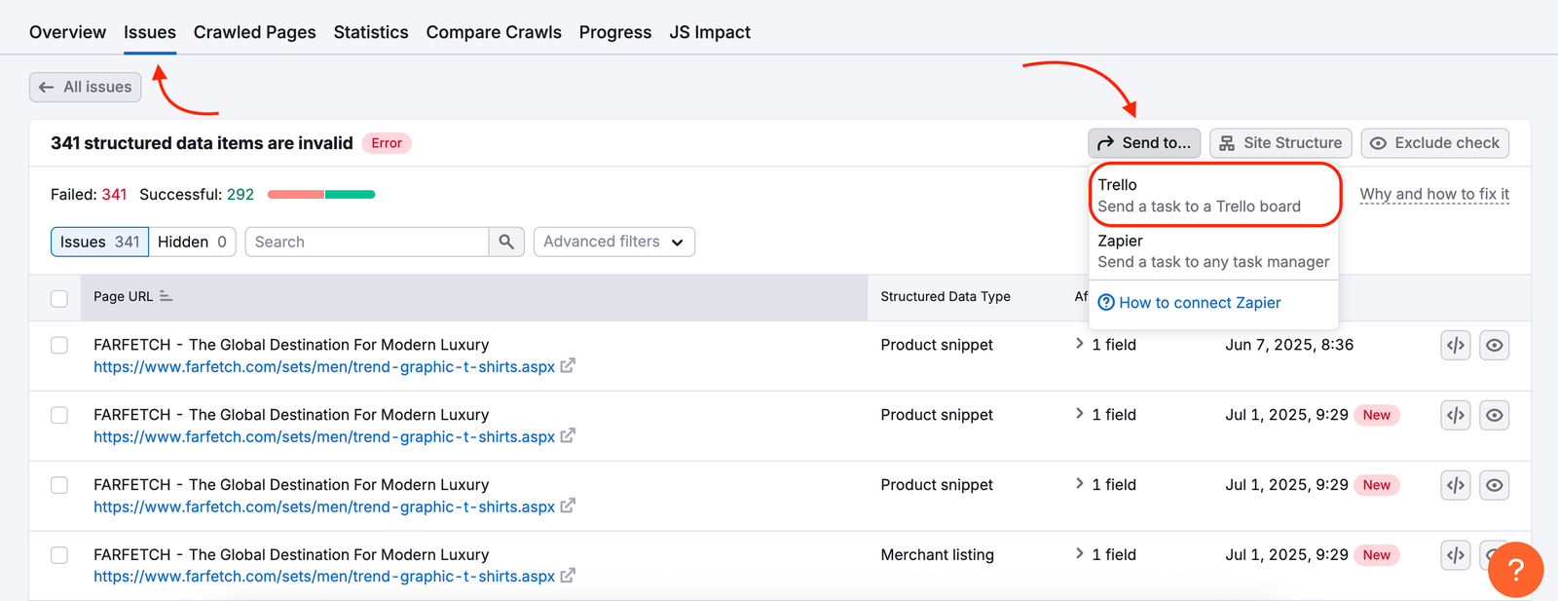Click external link icon in Merchant listing row
This screenshot has height=601, width=1558.
tap(568, 576)
